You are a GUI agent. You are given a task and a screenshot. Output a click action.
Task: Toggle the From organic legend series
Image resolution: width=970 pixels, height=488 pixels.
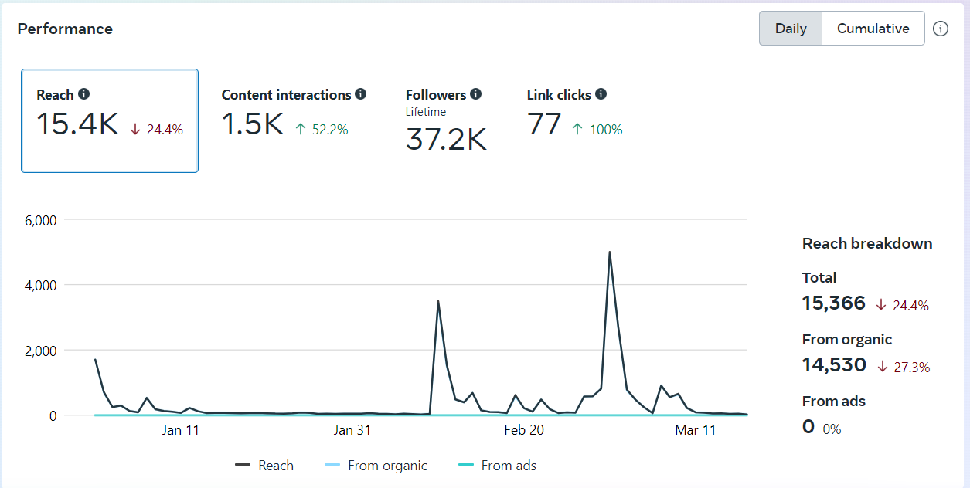376,465
